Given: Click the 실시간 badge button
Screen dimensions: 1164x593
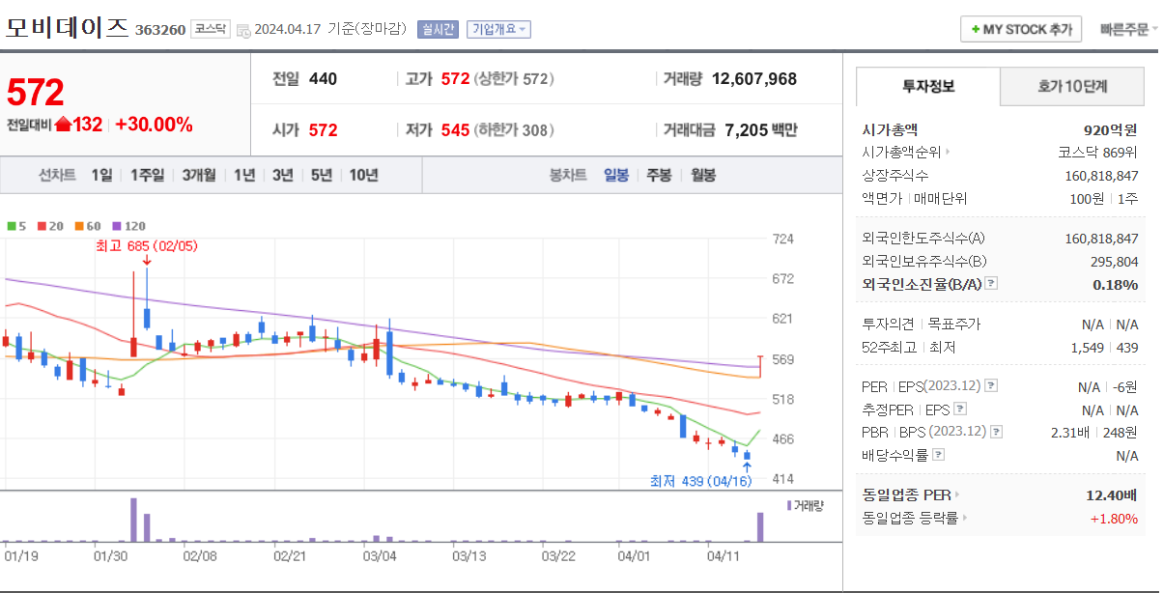Looking at the screenshot, I should [x=438, y=30].
